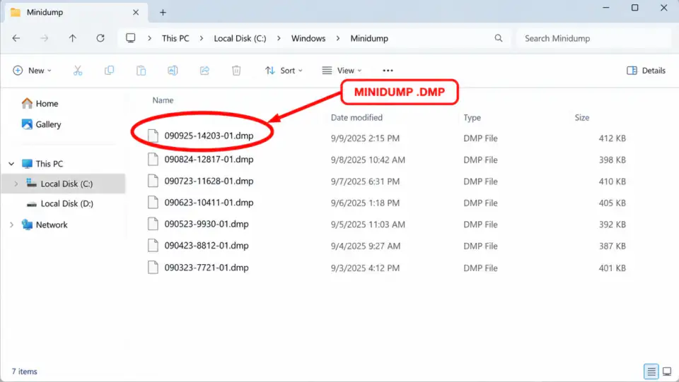Go back with the back arrow
679x382 pixels.
click(16, 38)
